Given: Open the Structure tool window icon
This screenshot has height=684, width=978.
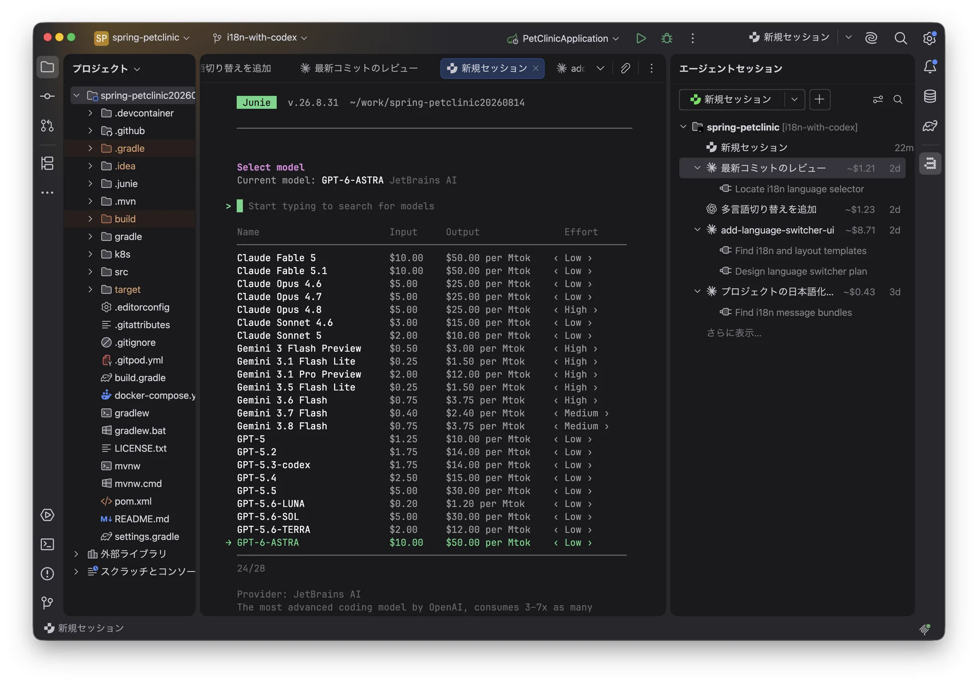Looking at the screenshot, I should pos(47,163).
